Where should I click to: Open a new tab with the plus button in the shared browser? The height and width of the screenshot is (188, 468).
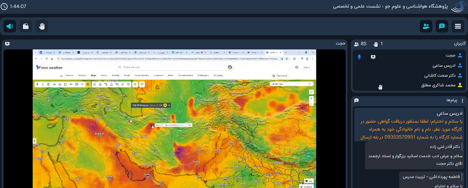click(285, 52)
